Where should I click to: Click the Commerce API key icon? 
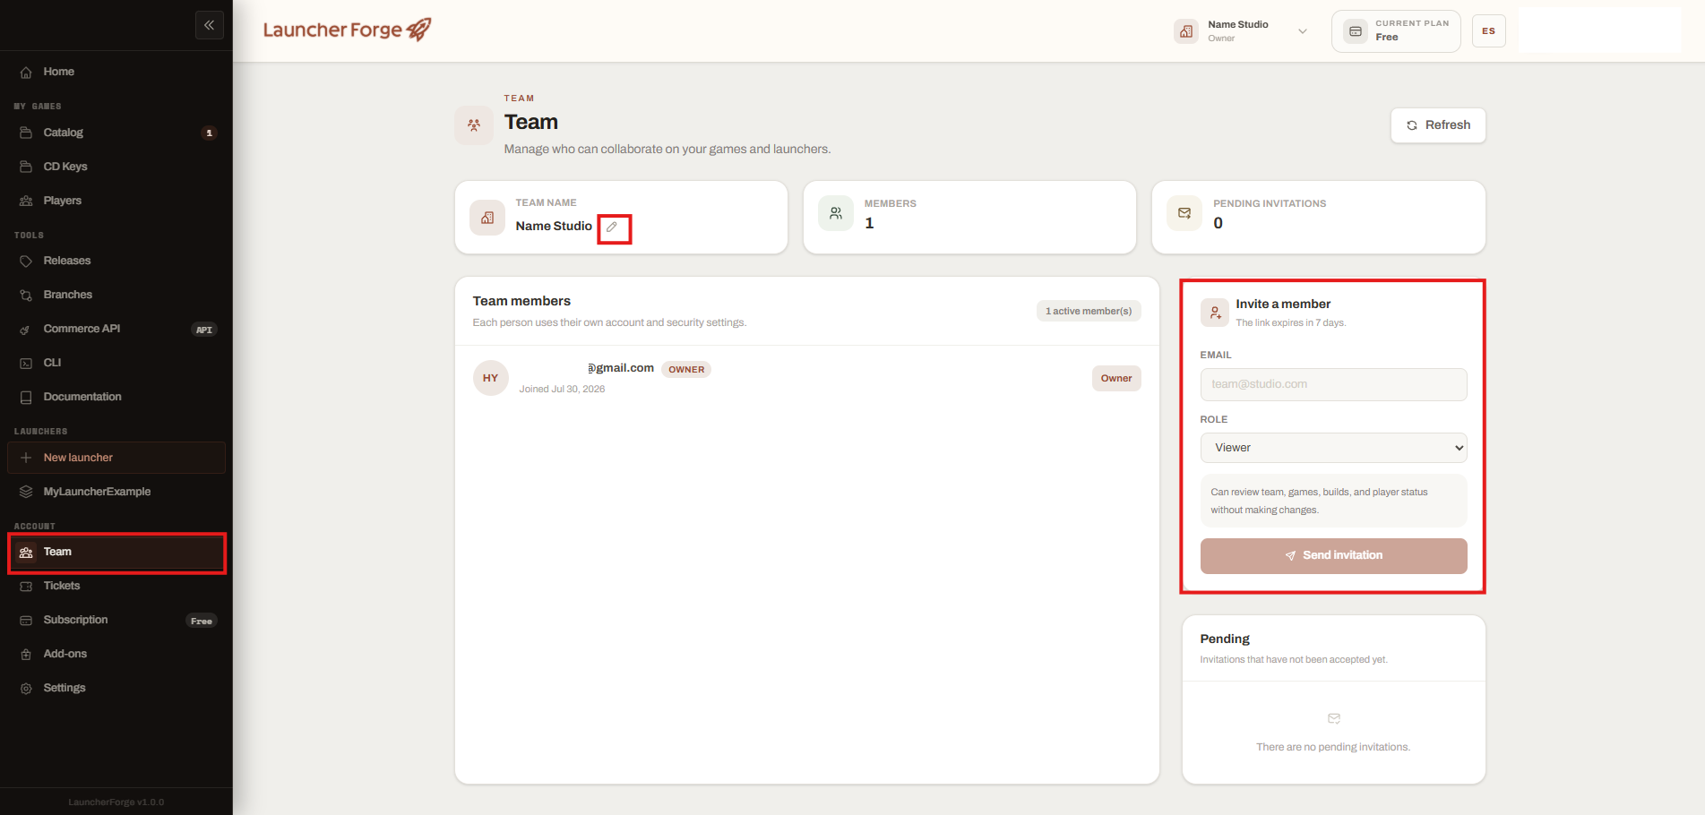(x=26, y=330)
